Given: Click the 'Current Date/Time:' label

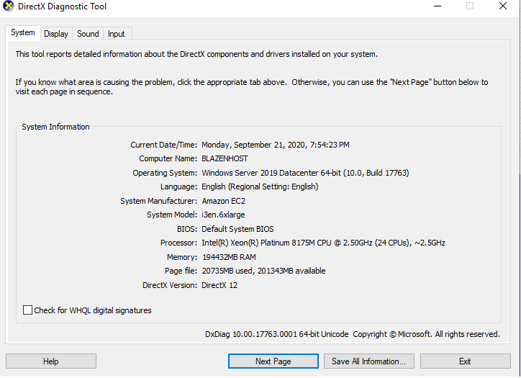Looking at the screenshot, I should point(163,145).
